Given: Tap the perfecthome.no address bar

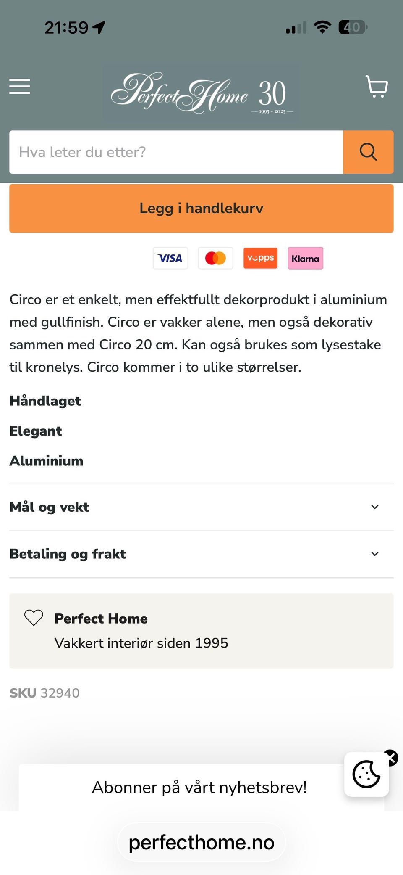Looking at the screenshot, I should [201, 842].
